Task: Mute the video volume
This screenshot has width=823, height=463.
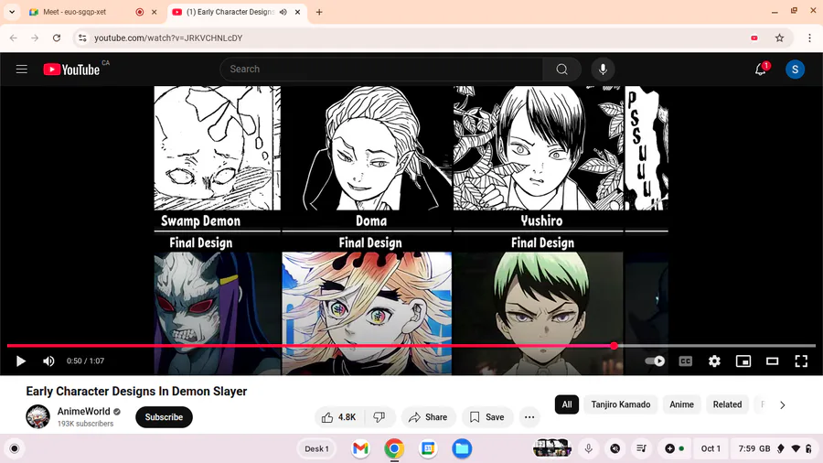Action: click(x=48, y=361)
